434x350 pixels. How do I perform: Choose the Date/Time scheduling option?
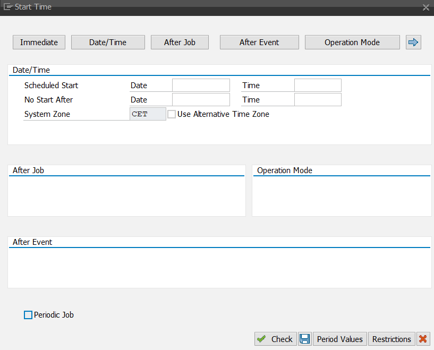tap(108, 42)
